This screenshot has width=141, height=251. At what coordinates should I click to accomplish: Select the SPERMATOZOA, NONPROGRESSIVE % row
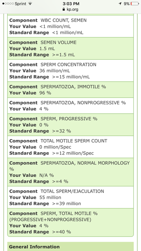pos(70,105)
